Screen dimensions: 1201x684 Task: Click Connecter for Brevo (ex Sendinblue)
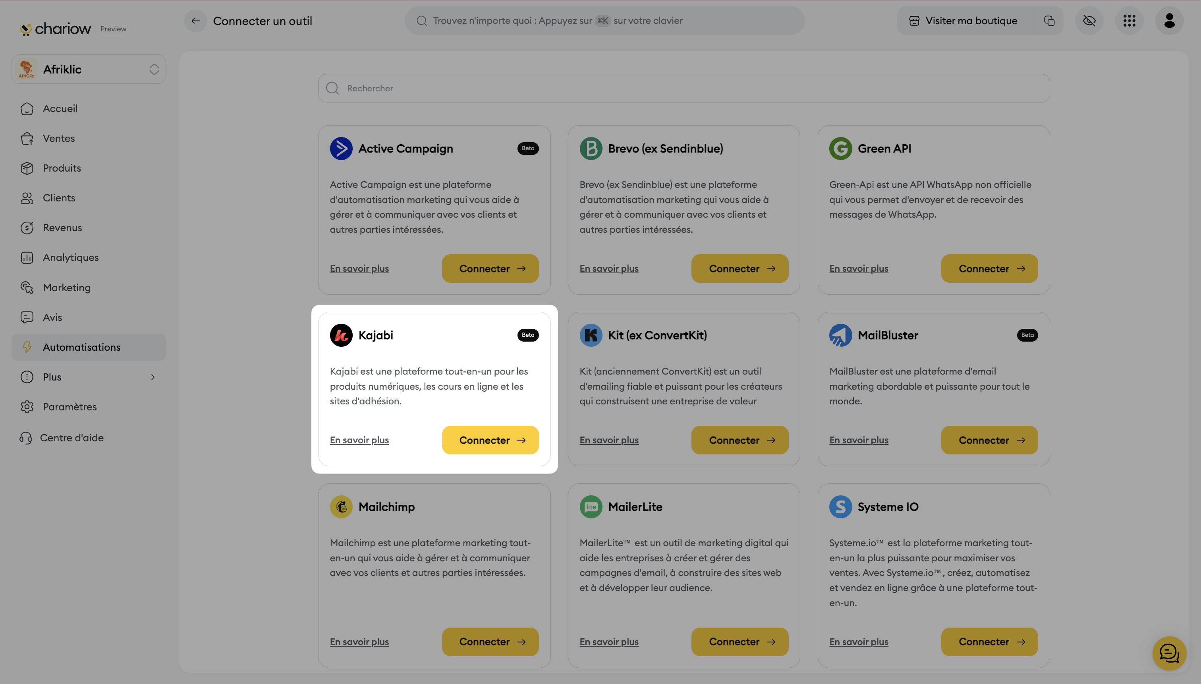tap(739, 269)
